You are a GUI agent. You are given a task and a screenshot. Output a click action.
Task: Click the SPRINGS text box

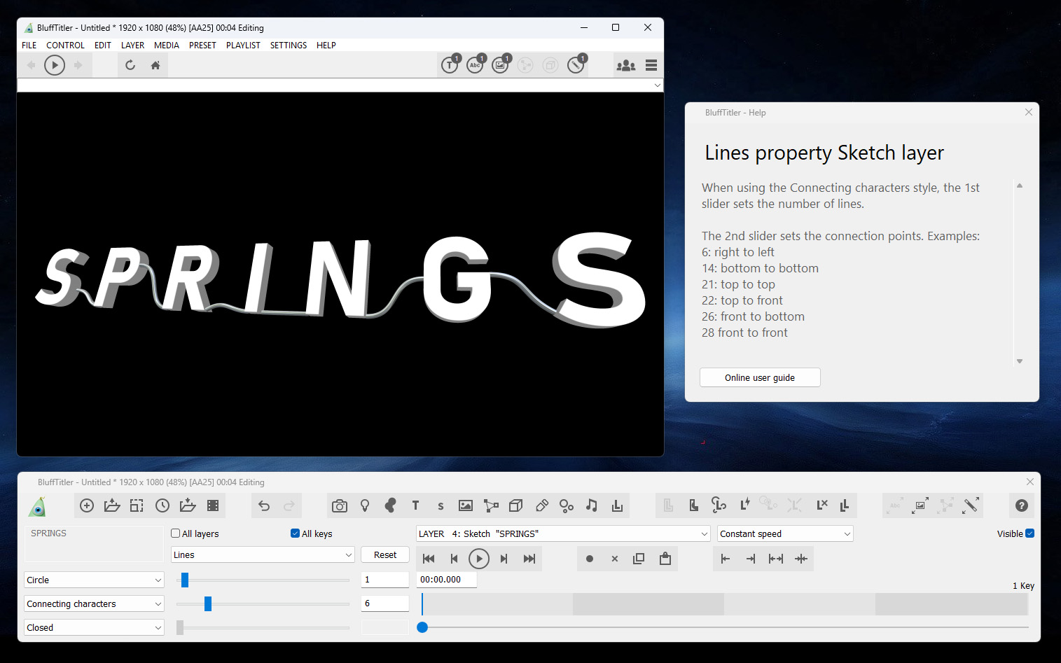(x=94, y=544)
